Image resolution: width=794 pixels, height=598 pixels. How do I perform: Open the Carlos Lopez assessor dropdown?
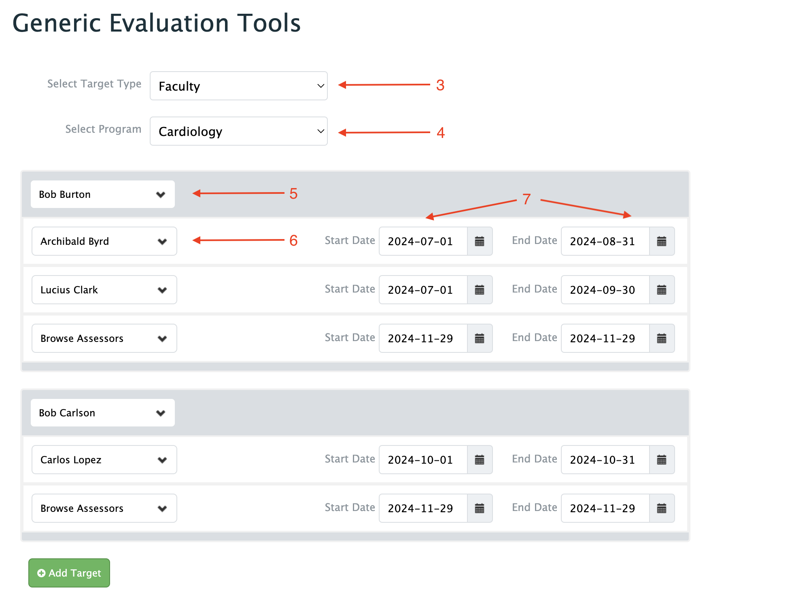[104, 460]
